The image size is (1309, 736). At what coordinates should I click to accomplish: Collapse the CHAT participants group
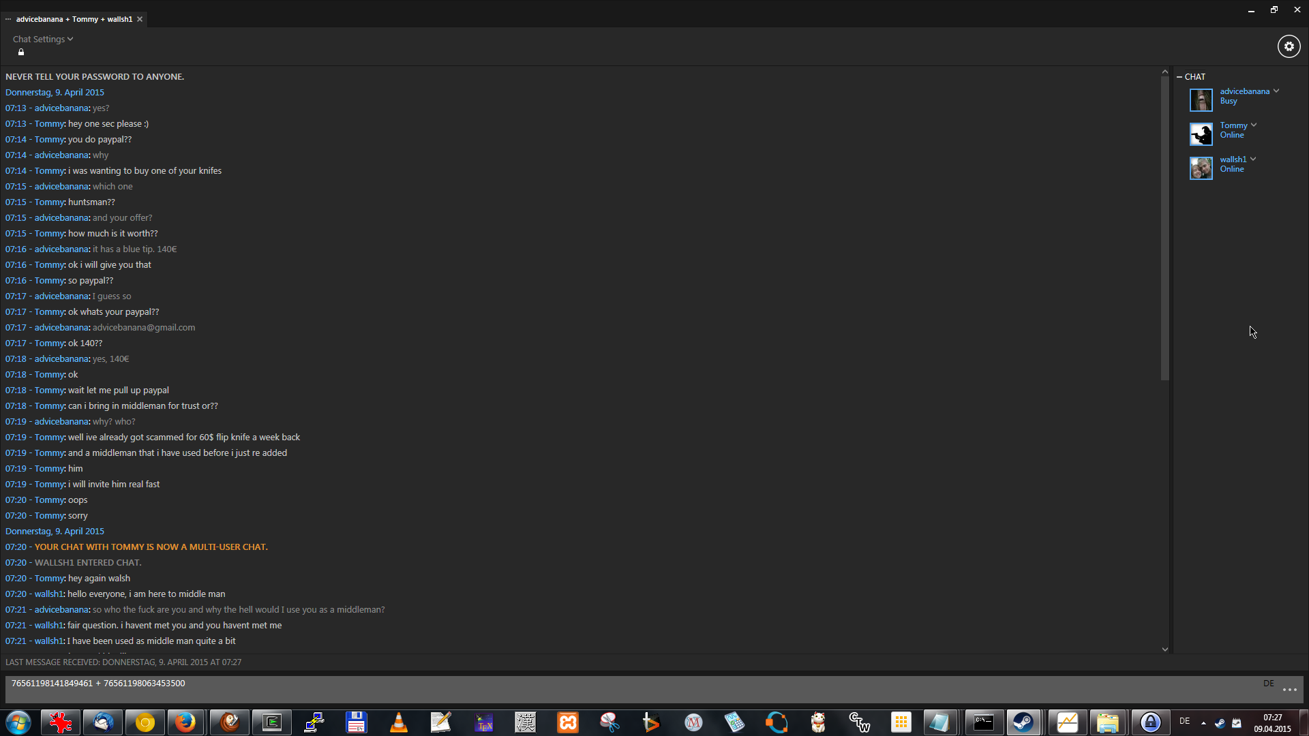[x=1179, y=77]
